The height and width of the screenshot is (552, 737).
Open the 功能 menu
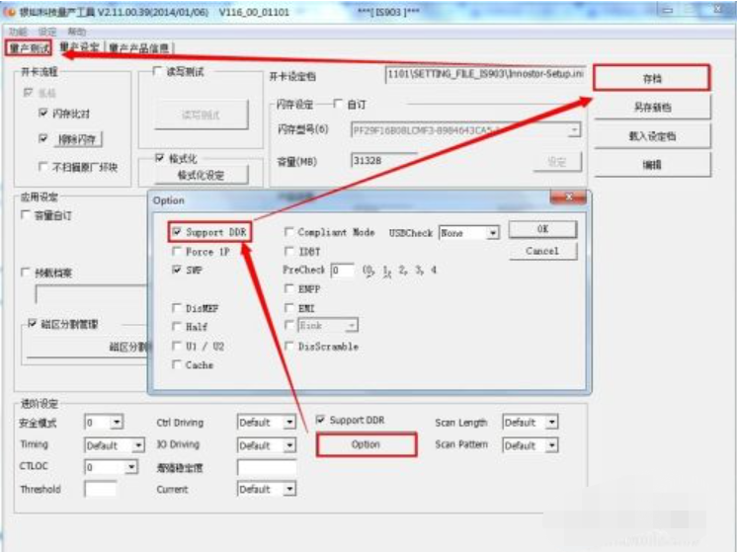pyautogui.click(x=18, y=32)
